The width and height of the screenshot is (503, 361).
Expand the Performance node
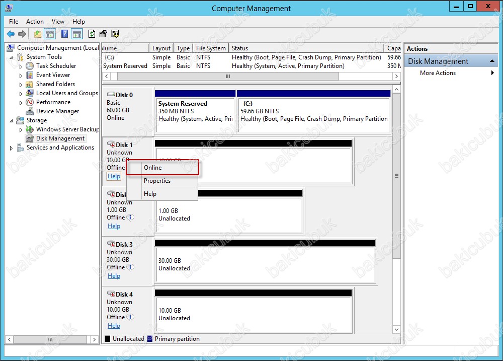tap(21, 102)
